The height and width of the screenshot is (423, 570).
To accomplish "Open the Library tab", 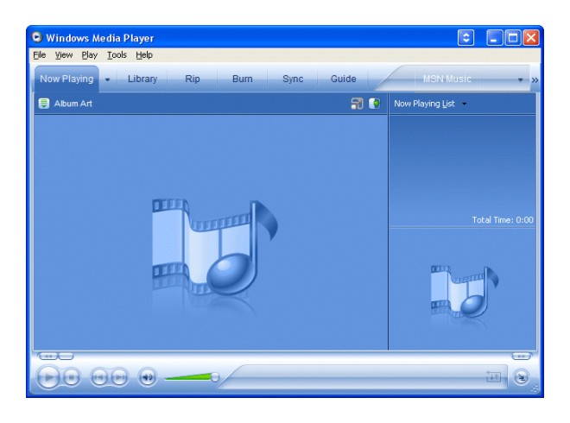I will point(142,79).
